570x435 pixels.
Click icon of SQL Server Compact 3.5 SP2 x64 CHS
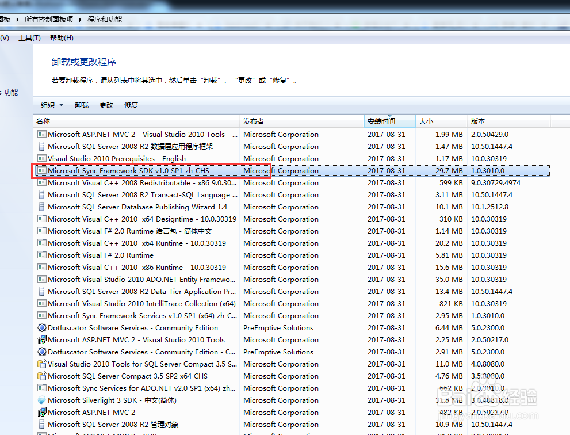pos(42,376)
